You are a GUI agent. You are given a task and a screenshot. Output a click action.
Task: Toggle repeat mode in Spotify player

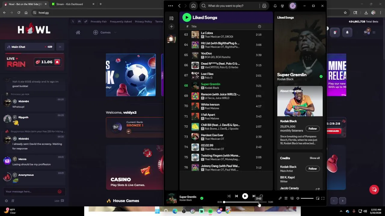(261, 196)
